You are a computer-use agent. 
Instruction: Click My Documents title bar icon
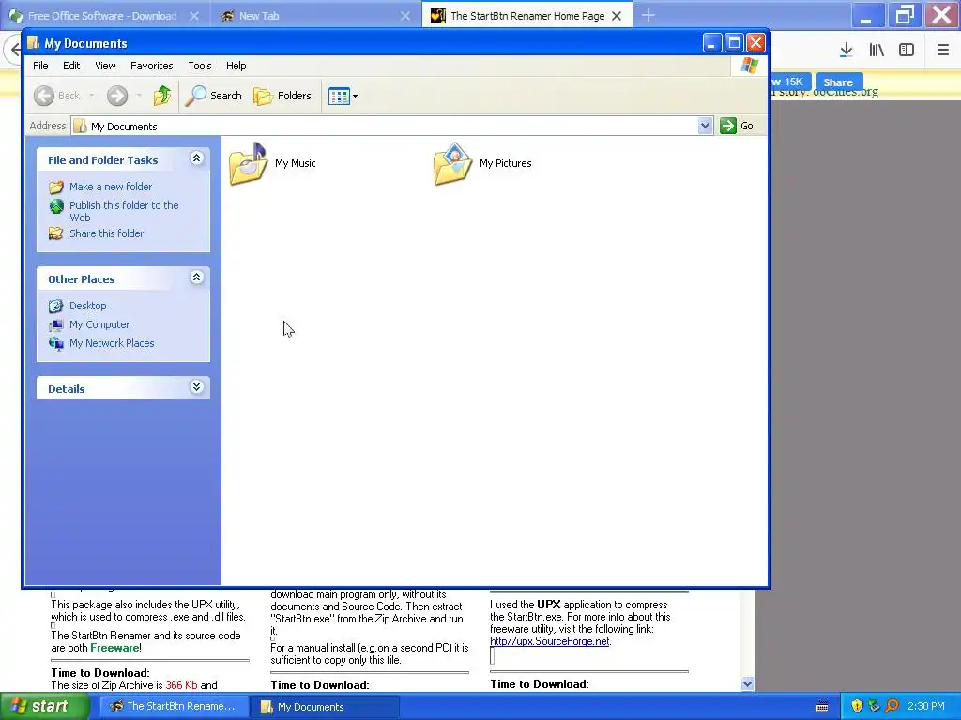(34, 43)
